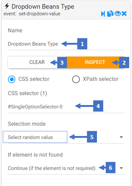Select the XPath selector radio button

point(76,79)
